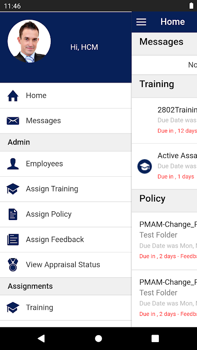
Task: Open the 2802Training list entry
Action: [x=165, y=121]
